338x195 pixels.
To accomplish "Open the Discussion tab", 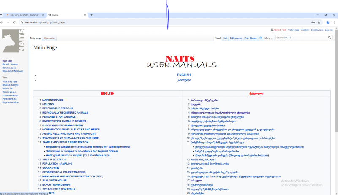I will (49, 38).
